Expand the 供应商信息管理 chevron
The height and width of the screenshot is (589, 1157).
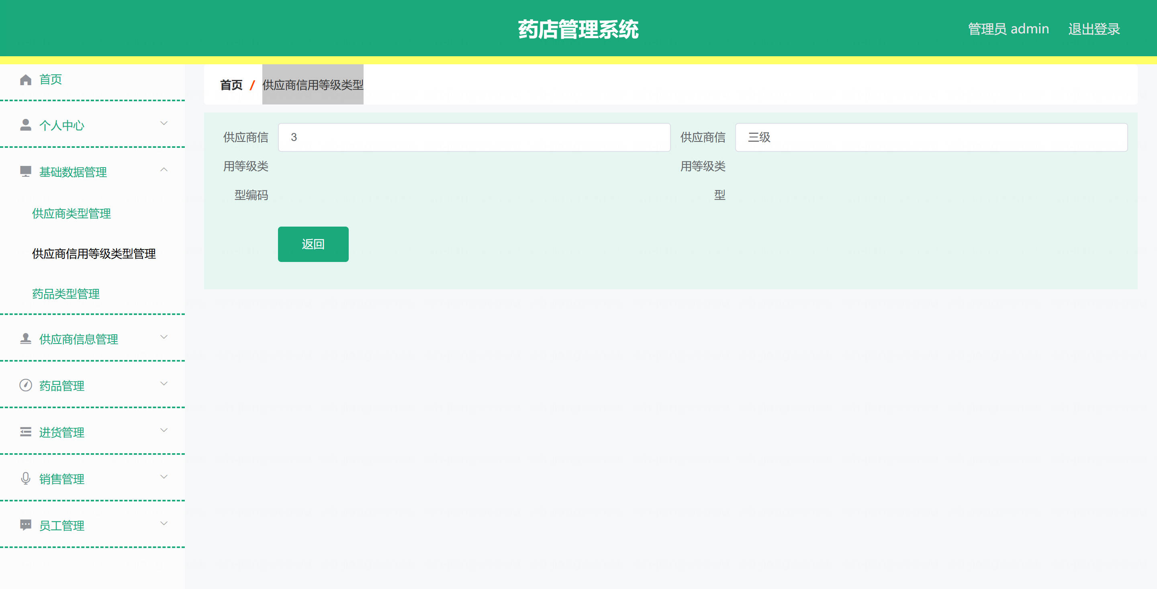tap(164, 337)
